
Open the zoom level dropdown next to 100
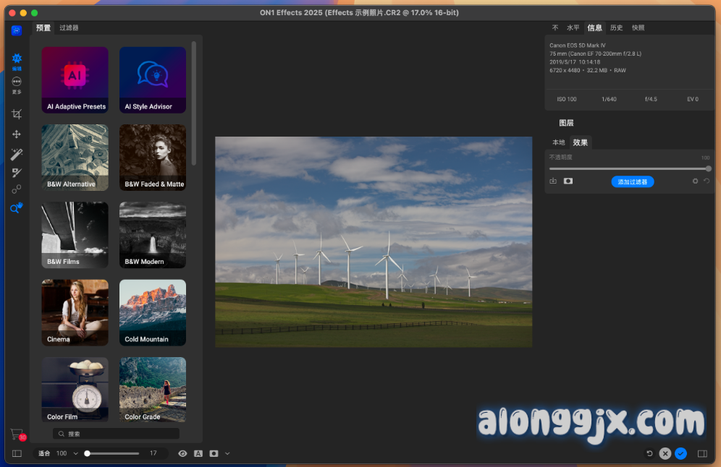[75, 453]
